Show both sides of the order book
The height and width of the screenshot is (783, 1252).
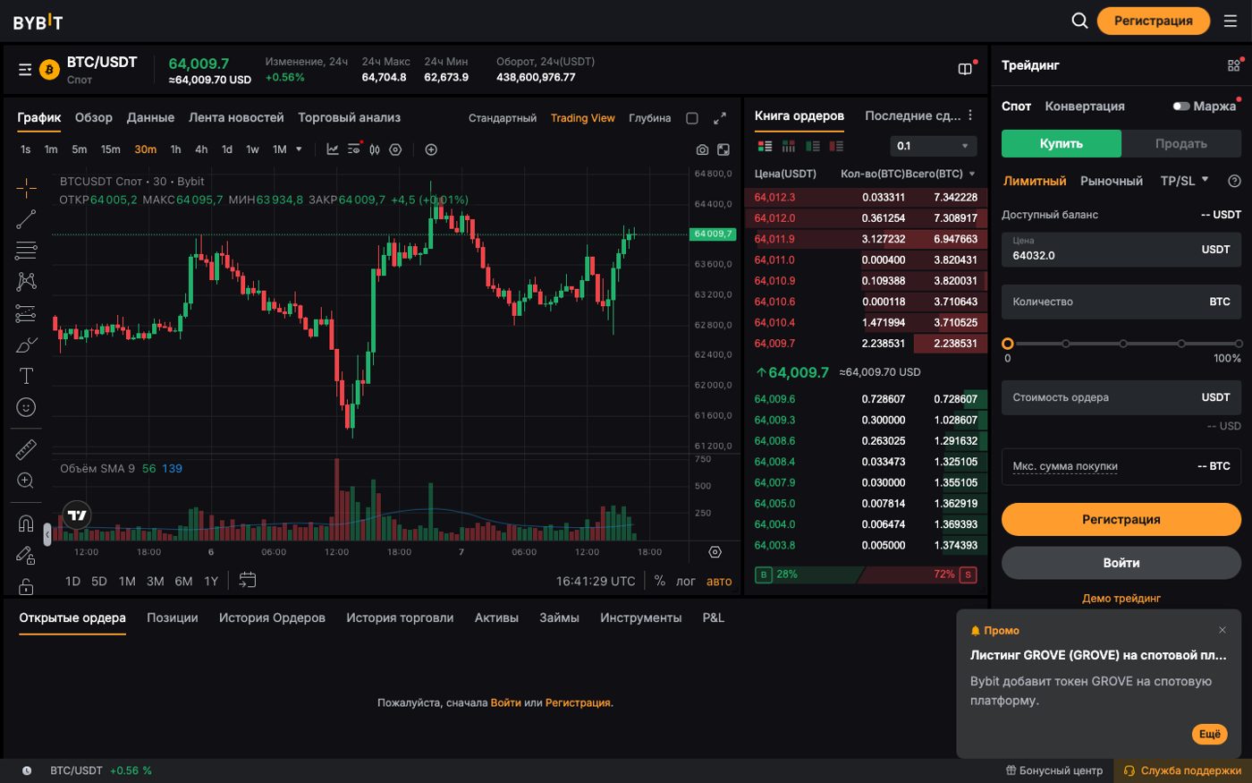(x=765, y=146)
